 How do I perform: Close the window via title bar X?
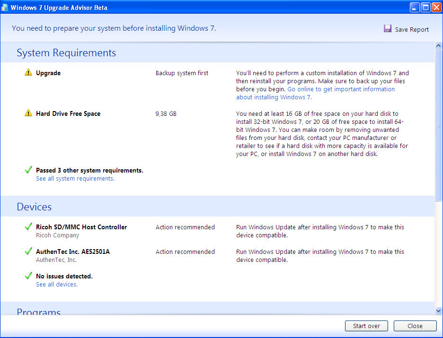(x=436, y=8)
